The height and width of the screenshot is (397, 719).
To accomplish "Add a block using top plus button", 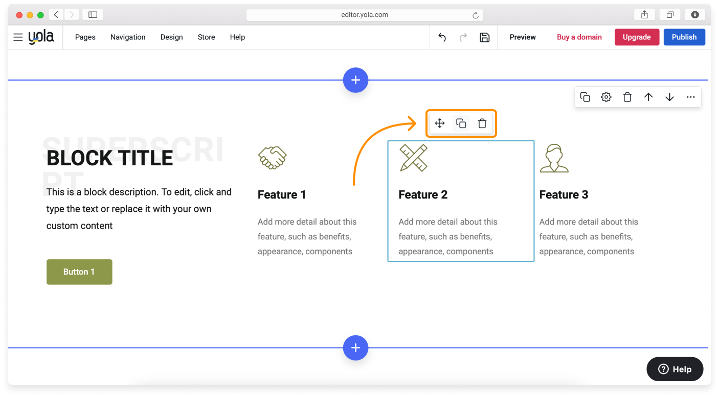I will (355, 80).
